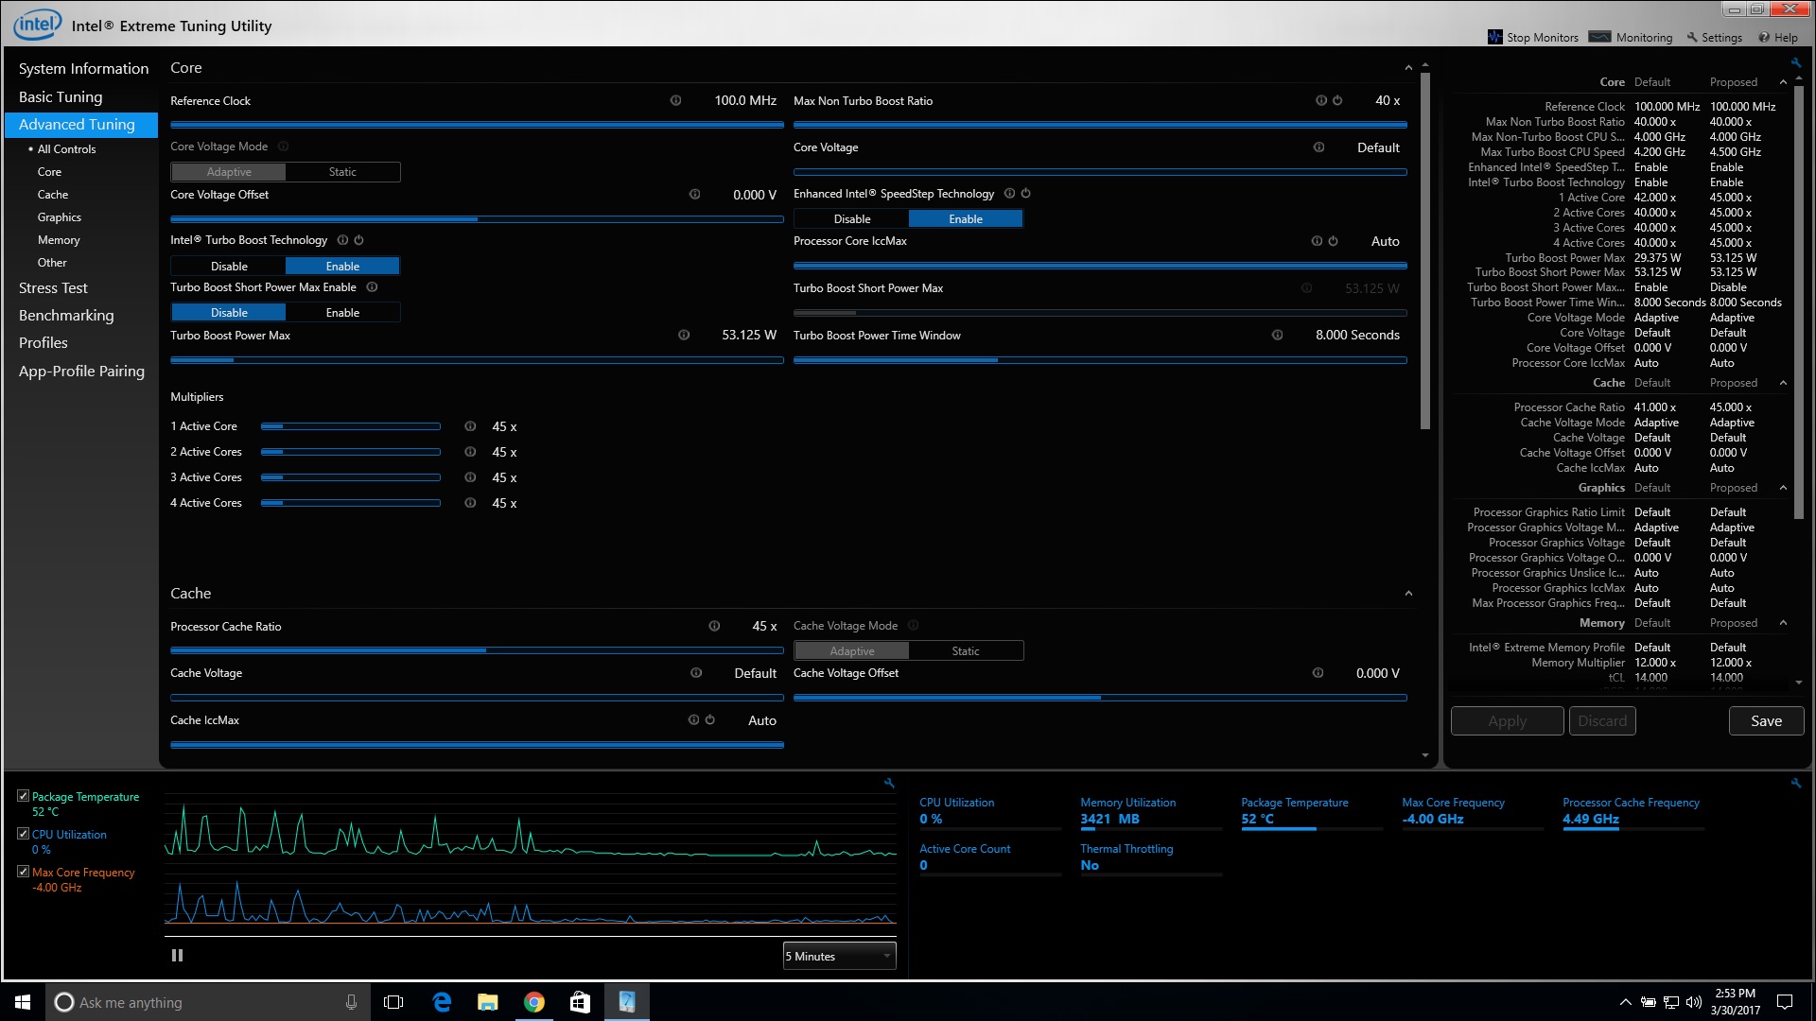This screenshot has width=1816, height=1021.
Task: Enable Turbo Boost Short Power Max
Action: coord(342,313)
